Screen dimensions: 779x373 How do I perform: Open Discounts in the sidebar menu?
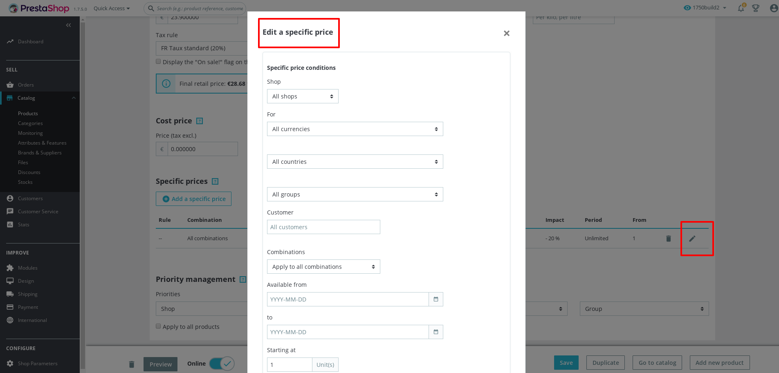point(29,172)
